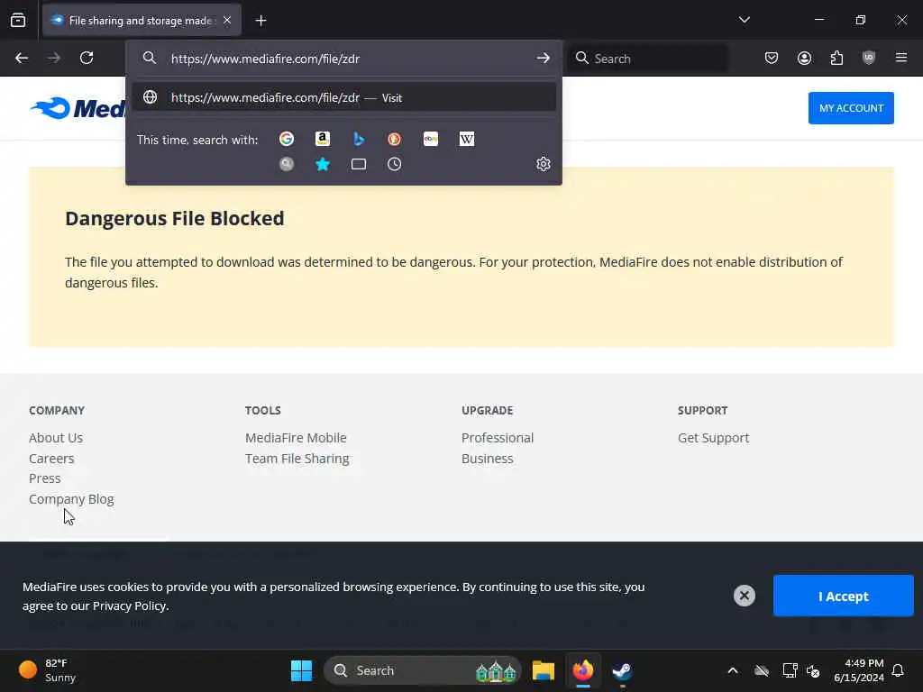Open Get Support link
The height and width of the screenshot is (692, 923).
click(x=714, y=438)
